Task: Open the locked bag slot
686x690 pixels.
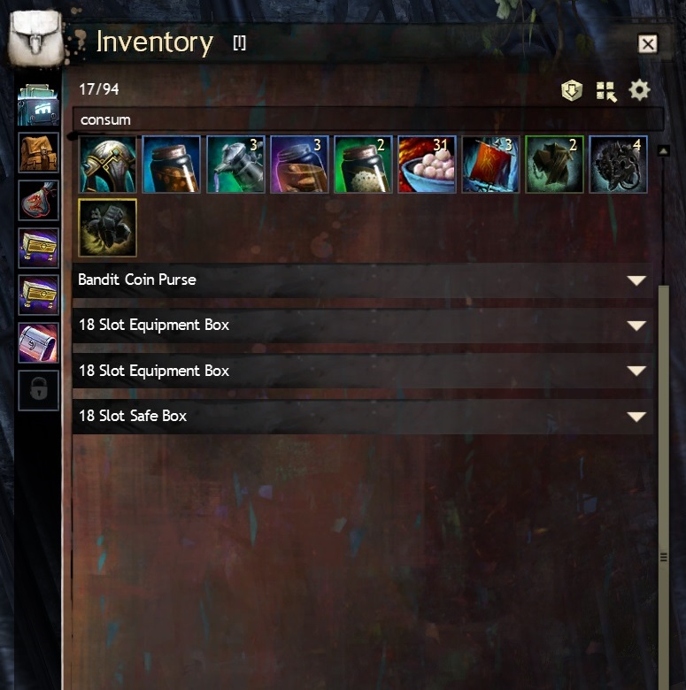Action: pos(38,390)
